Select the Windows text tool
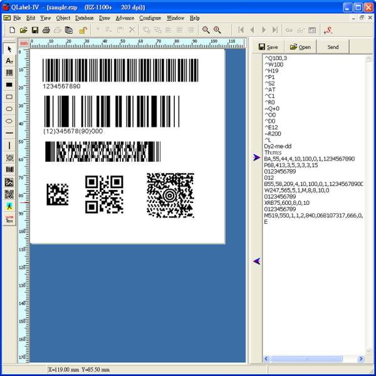Viewport: 376px width, 376px height. click(x=9, y=219)
